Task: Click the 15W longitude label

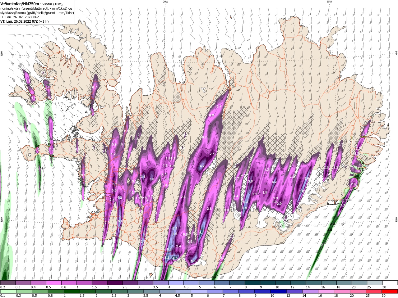Action: click(329, 2)
